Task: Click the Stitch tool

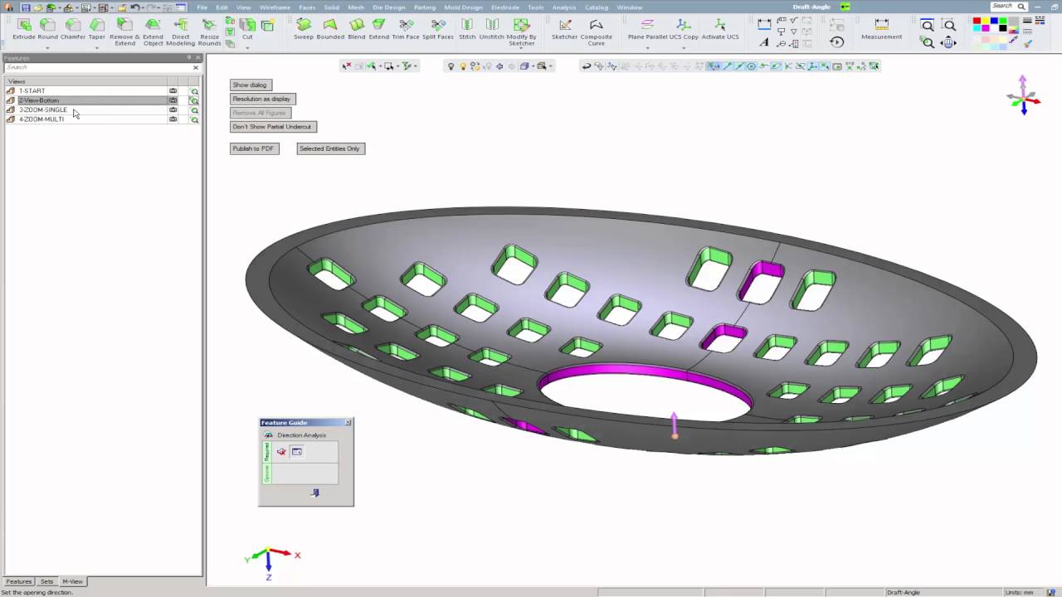Action: 467,30
